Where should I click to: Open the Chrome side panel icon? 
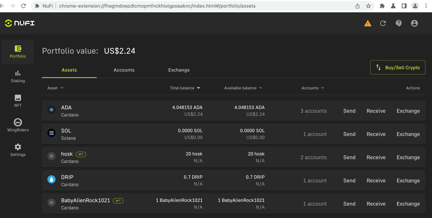point(404,6)
